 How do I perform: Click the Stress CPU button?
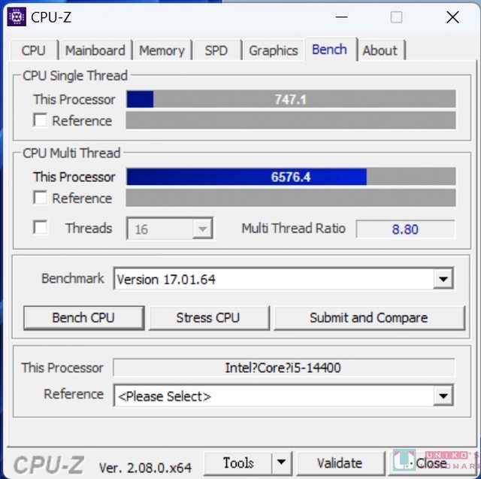point(209,318)
